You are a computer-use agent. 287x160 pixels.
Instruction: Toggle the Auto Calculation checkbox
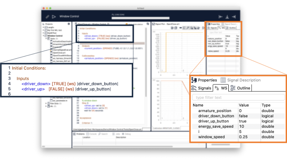(x=126, y=24)
